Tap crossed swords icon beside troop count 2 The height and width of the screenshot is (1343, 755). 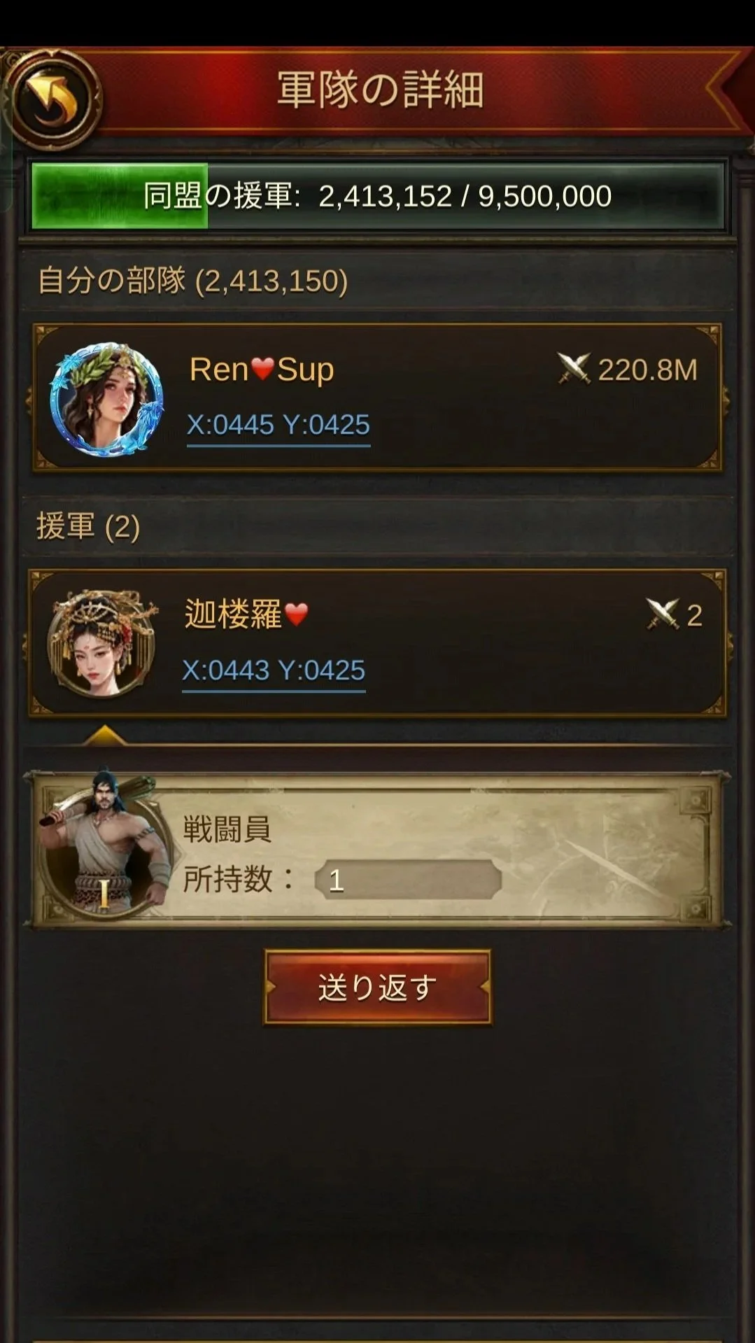[662, 614]
